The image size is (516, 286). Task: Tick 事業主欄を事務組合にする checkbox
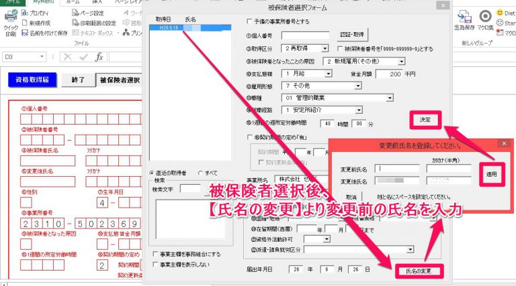(x=155, y=255)
